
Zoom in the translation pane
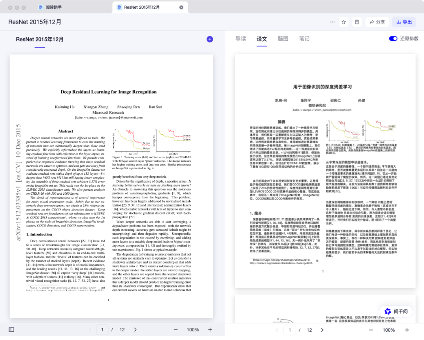407,330
